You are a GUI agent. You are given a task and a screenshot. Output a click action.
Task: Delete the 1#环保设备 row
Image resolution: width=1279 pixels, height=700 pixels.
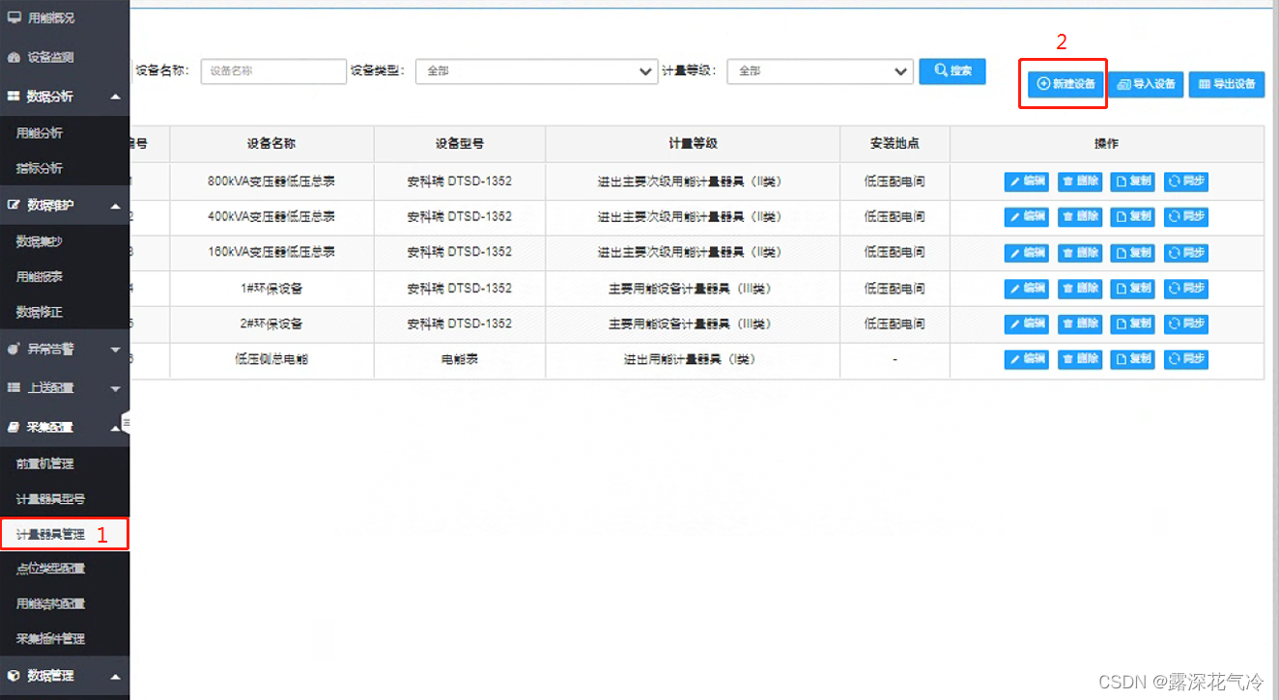pyautogui.click(x=1080, y=289)
